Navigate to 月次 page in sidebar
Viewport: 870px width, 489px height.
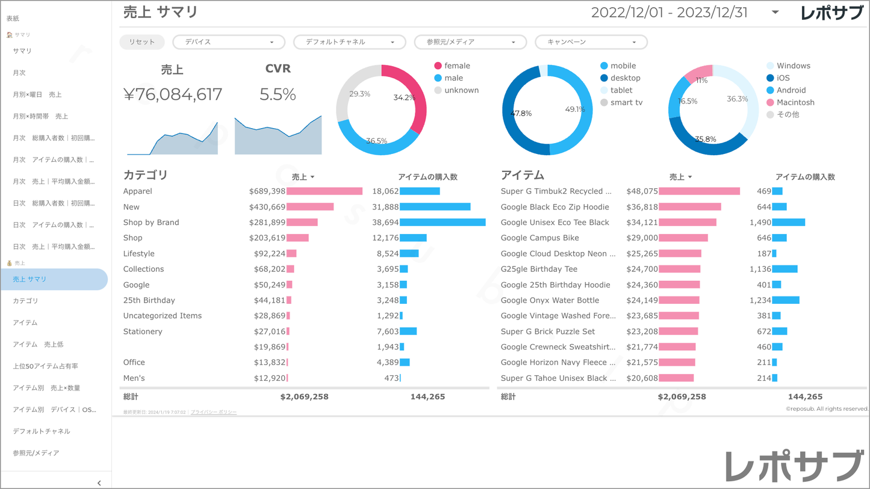pos(19,73)
